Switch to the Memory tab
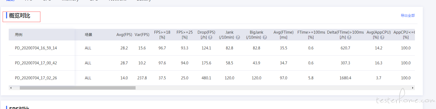The image size is (436, 109). (x=70, y=1)
